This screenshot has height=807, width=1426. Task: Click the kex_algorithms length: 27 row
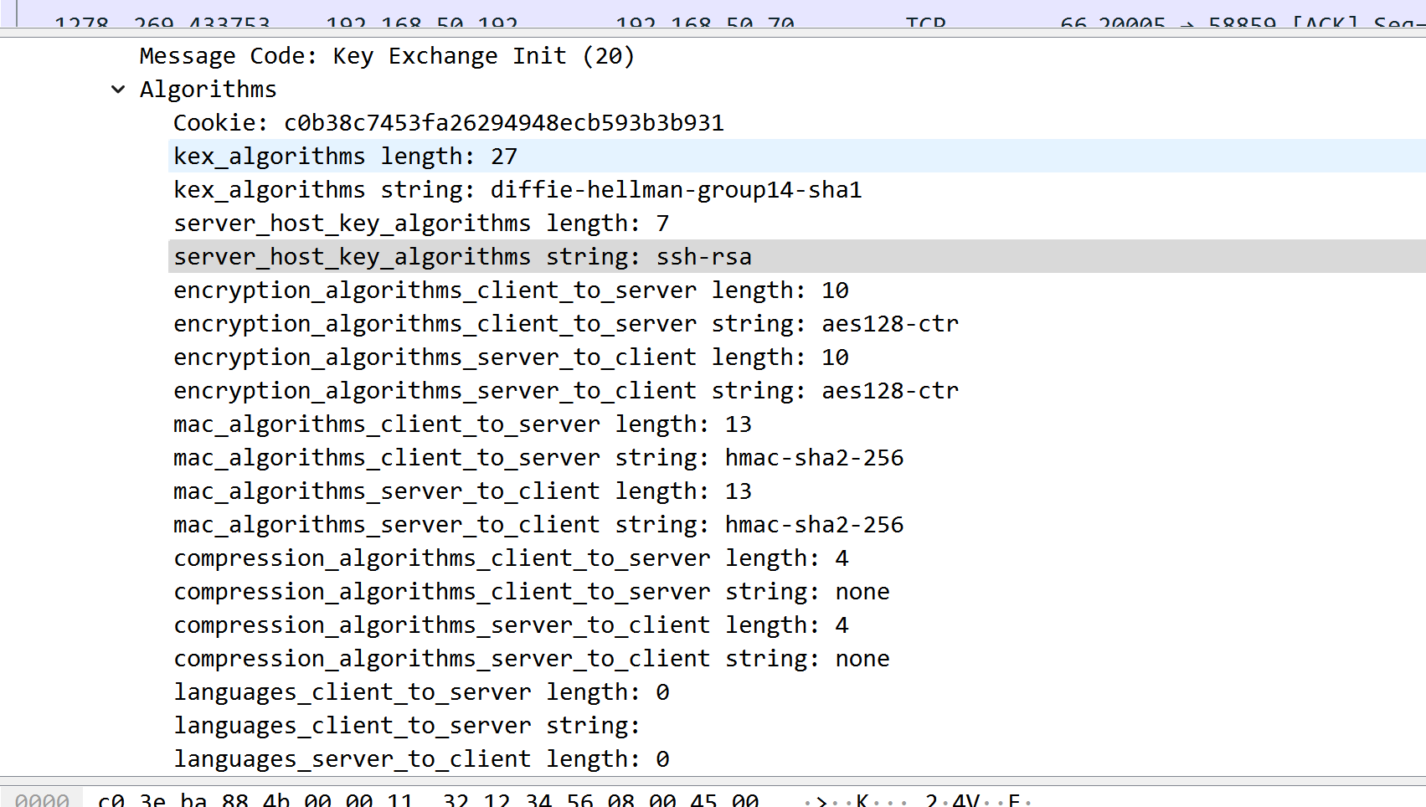pos(345,157)
